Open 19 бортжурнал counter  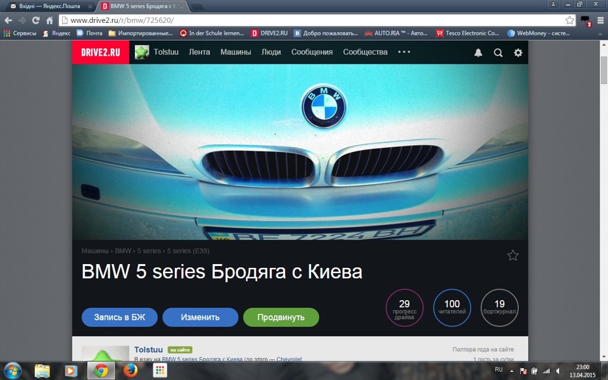tap(500, 308)
